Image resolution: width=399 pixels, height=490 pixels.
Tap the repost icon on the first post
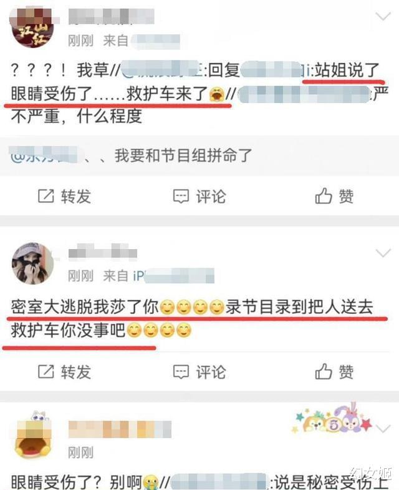pos(46,196)
